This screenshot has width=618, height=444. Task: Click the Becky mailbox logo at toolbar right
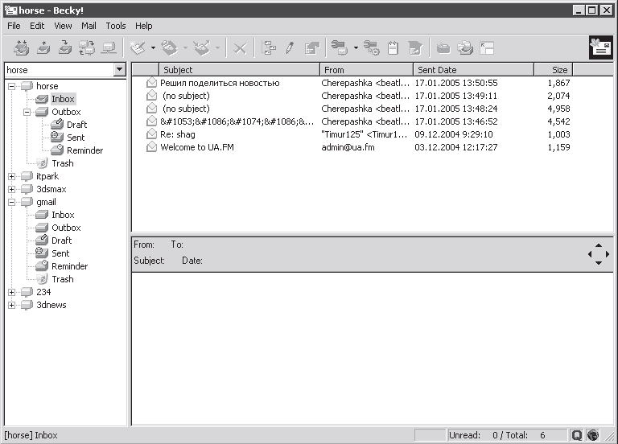pyautogui.click(x=599, y=48)
